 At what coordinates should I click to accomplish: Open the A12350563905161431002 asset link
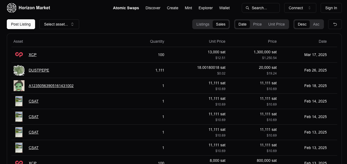[51, 86]
